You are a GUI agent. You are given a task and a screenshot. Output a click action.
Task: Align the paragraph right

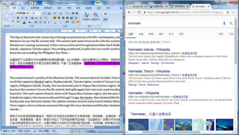click(x=63, y=18)
